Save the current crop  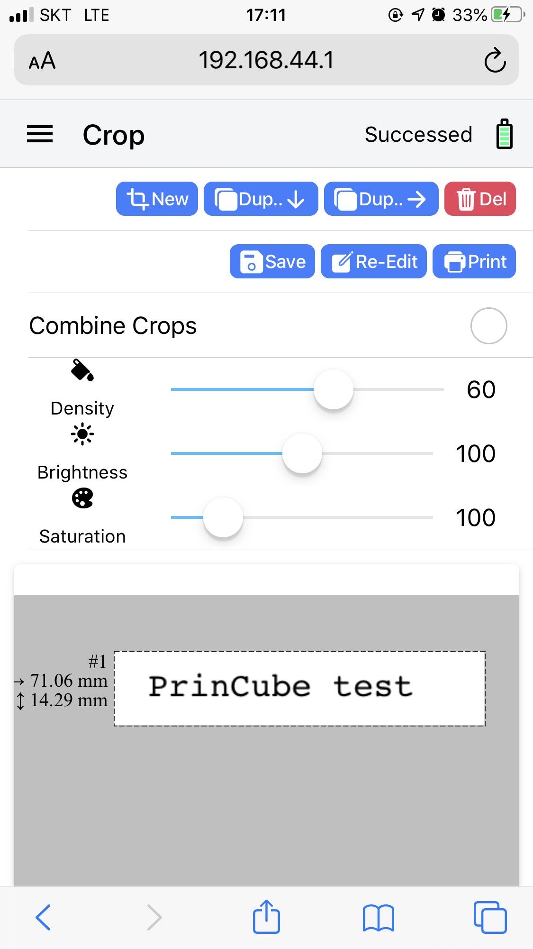272,261
